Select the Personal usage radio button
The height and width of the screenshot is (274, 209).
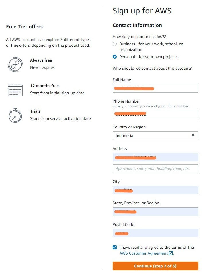coord(115,57)
